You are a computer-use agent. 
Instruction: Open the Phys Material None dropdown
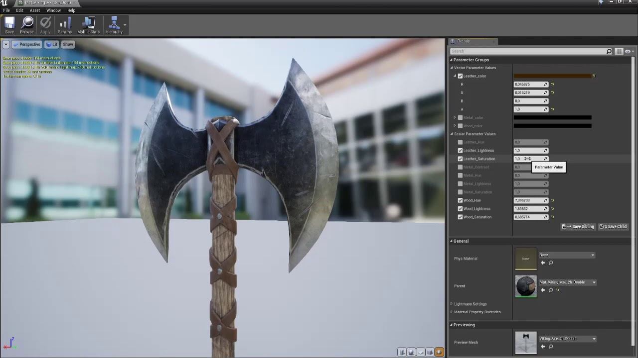567,255
